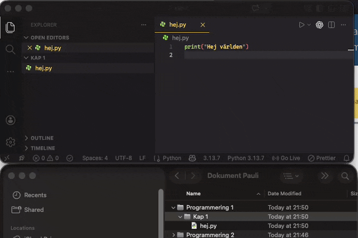Viewport: 358px width, 238px height.
Task: Open editor more actions ellipsis
Action: pos(343,24)
